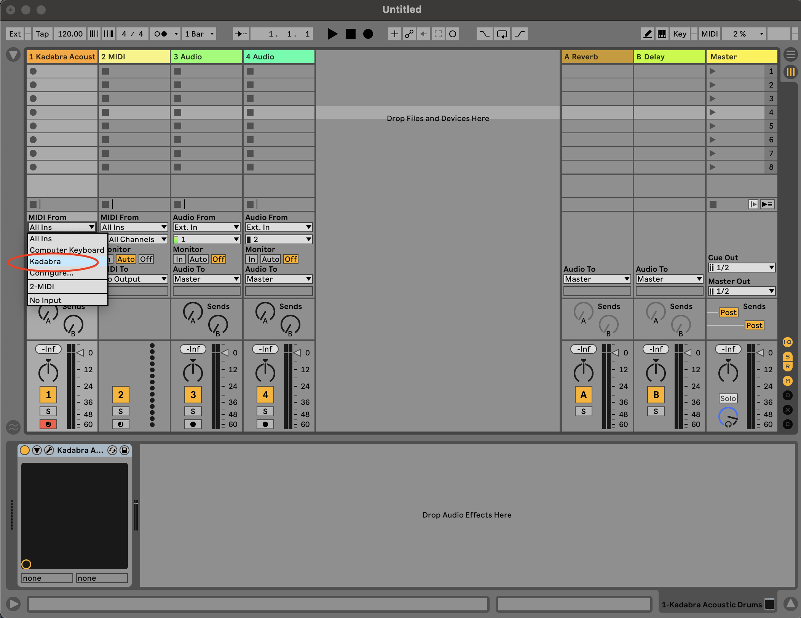Viewport: 801px width, 618px height.
Task: Launch scene 1 on the Master track
Action: pyautogui.click(x=713, y=71)
